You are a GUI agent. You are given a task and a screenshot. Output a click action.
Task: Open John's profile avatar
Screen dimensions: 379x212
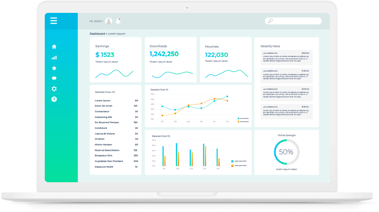point(109,21)
